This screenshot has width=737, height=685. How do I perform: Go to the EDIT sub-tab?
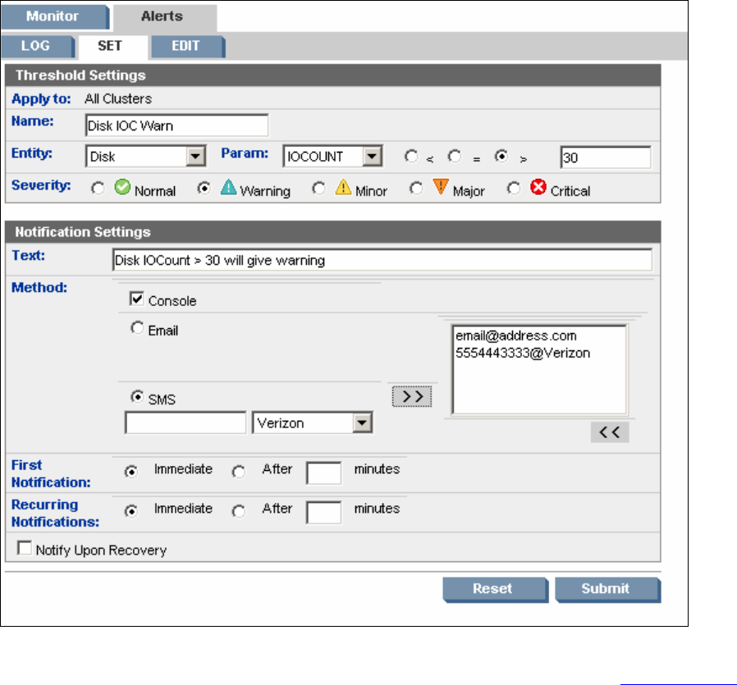(x=186, y=46)
